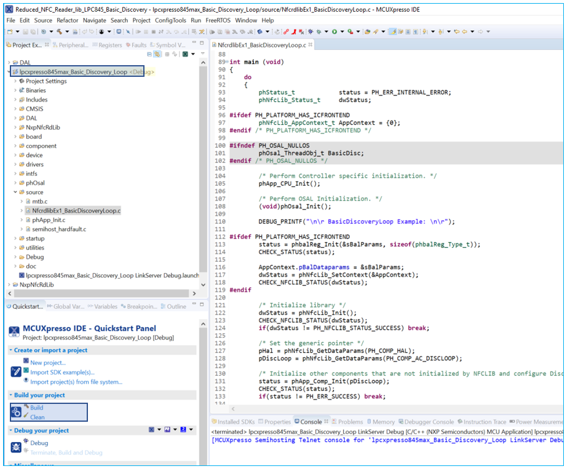Expand the NxpNfcRdLib folder under the project
The width and height of the screenshot is (570, 474).
(x=15, y=127)
